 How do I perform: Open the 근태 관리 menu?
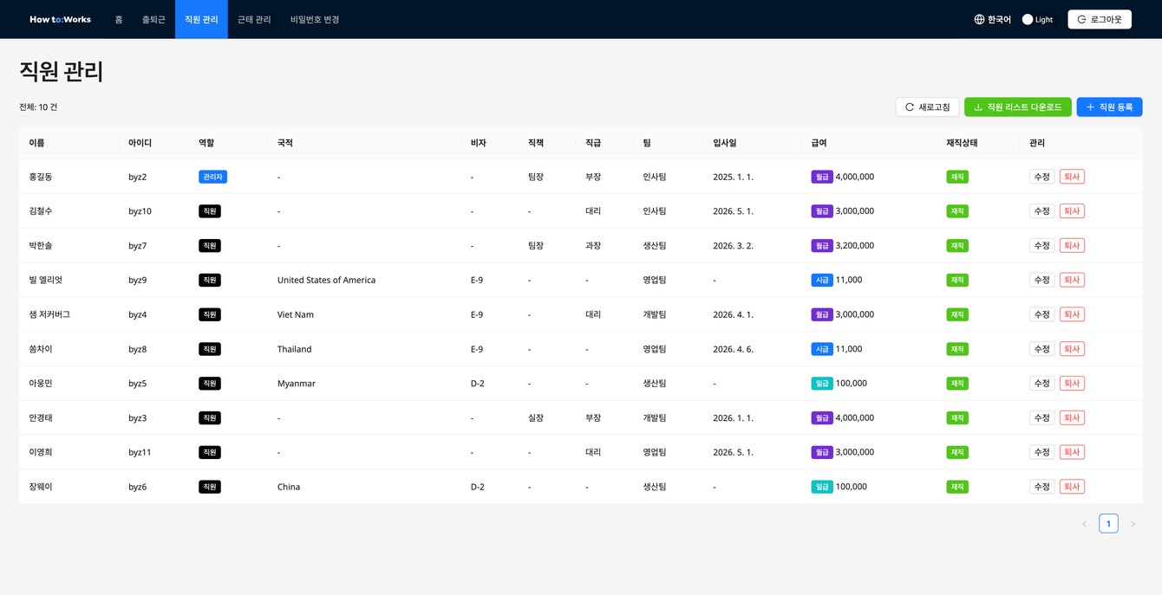254,19
